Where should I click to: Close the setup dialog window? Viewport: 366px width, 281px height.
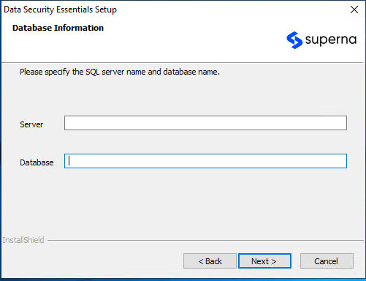click(354, 10)
